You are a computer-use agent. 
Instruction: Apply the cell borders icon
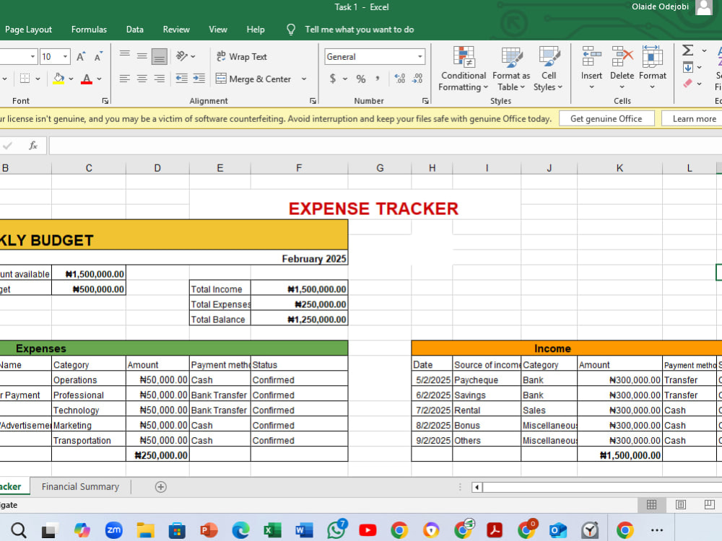coord(25,79)
